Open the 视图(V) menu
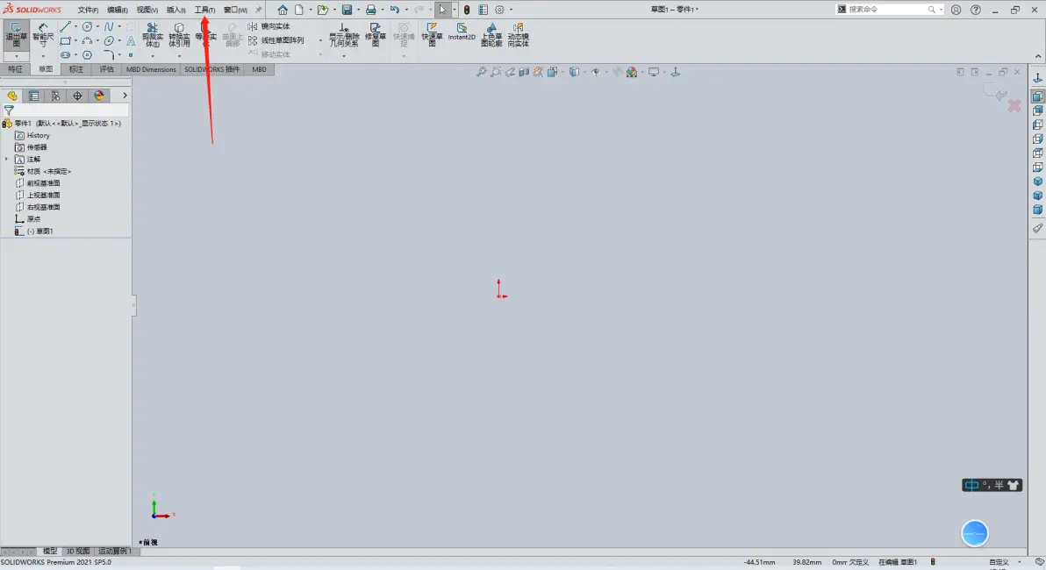 pos(147,10)
